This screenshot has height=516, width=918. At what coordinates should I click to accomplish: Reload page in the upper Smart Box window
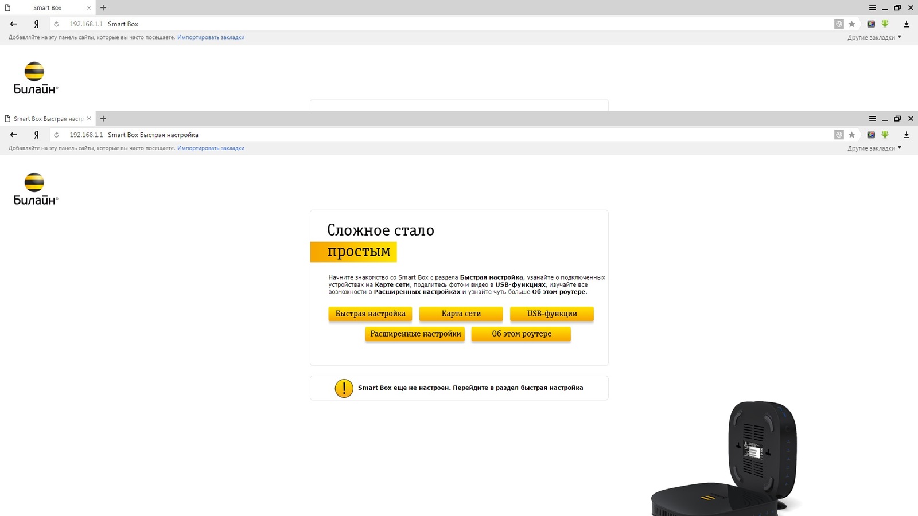click(x=56, y=24)
